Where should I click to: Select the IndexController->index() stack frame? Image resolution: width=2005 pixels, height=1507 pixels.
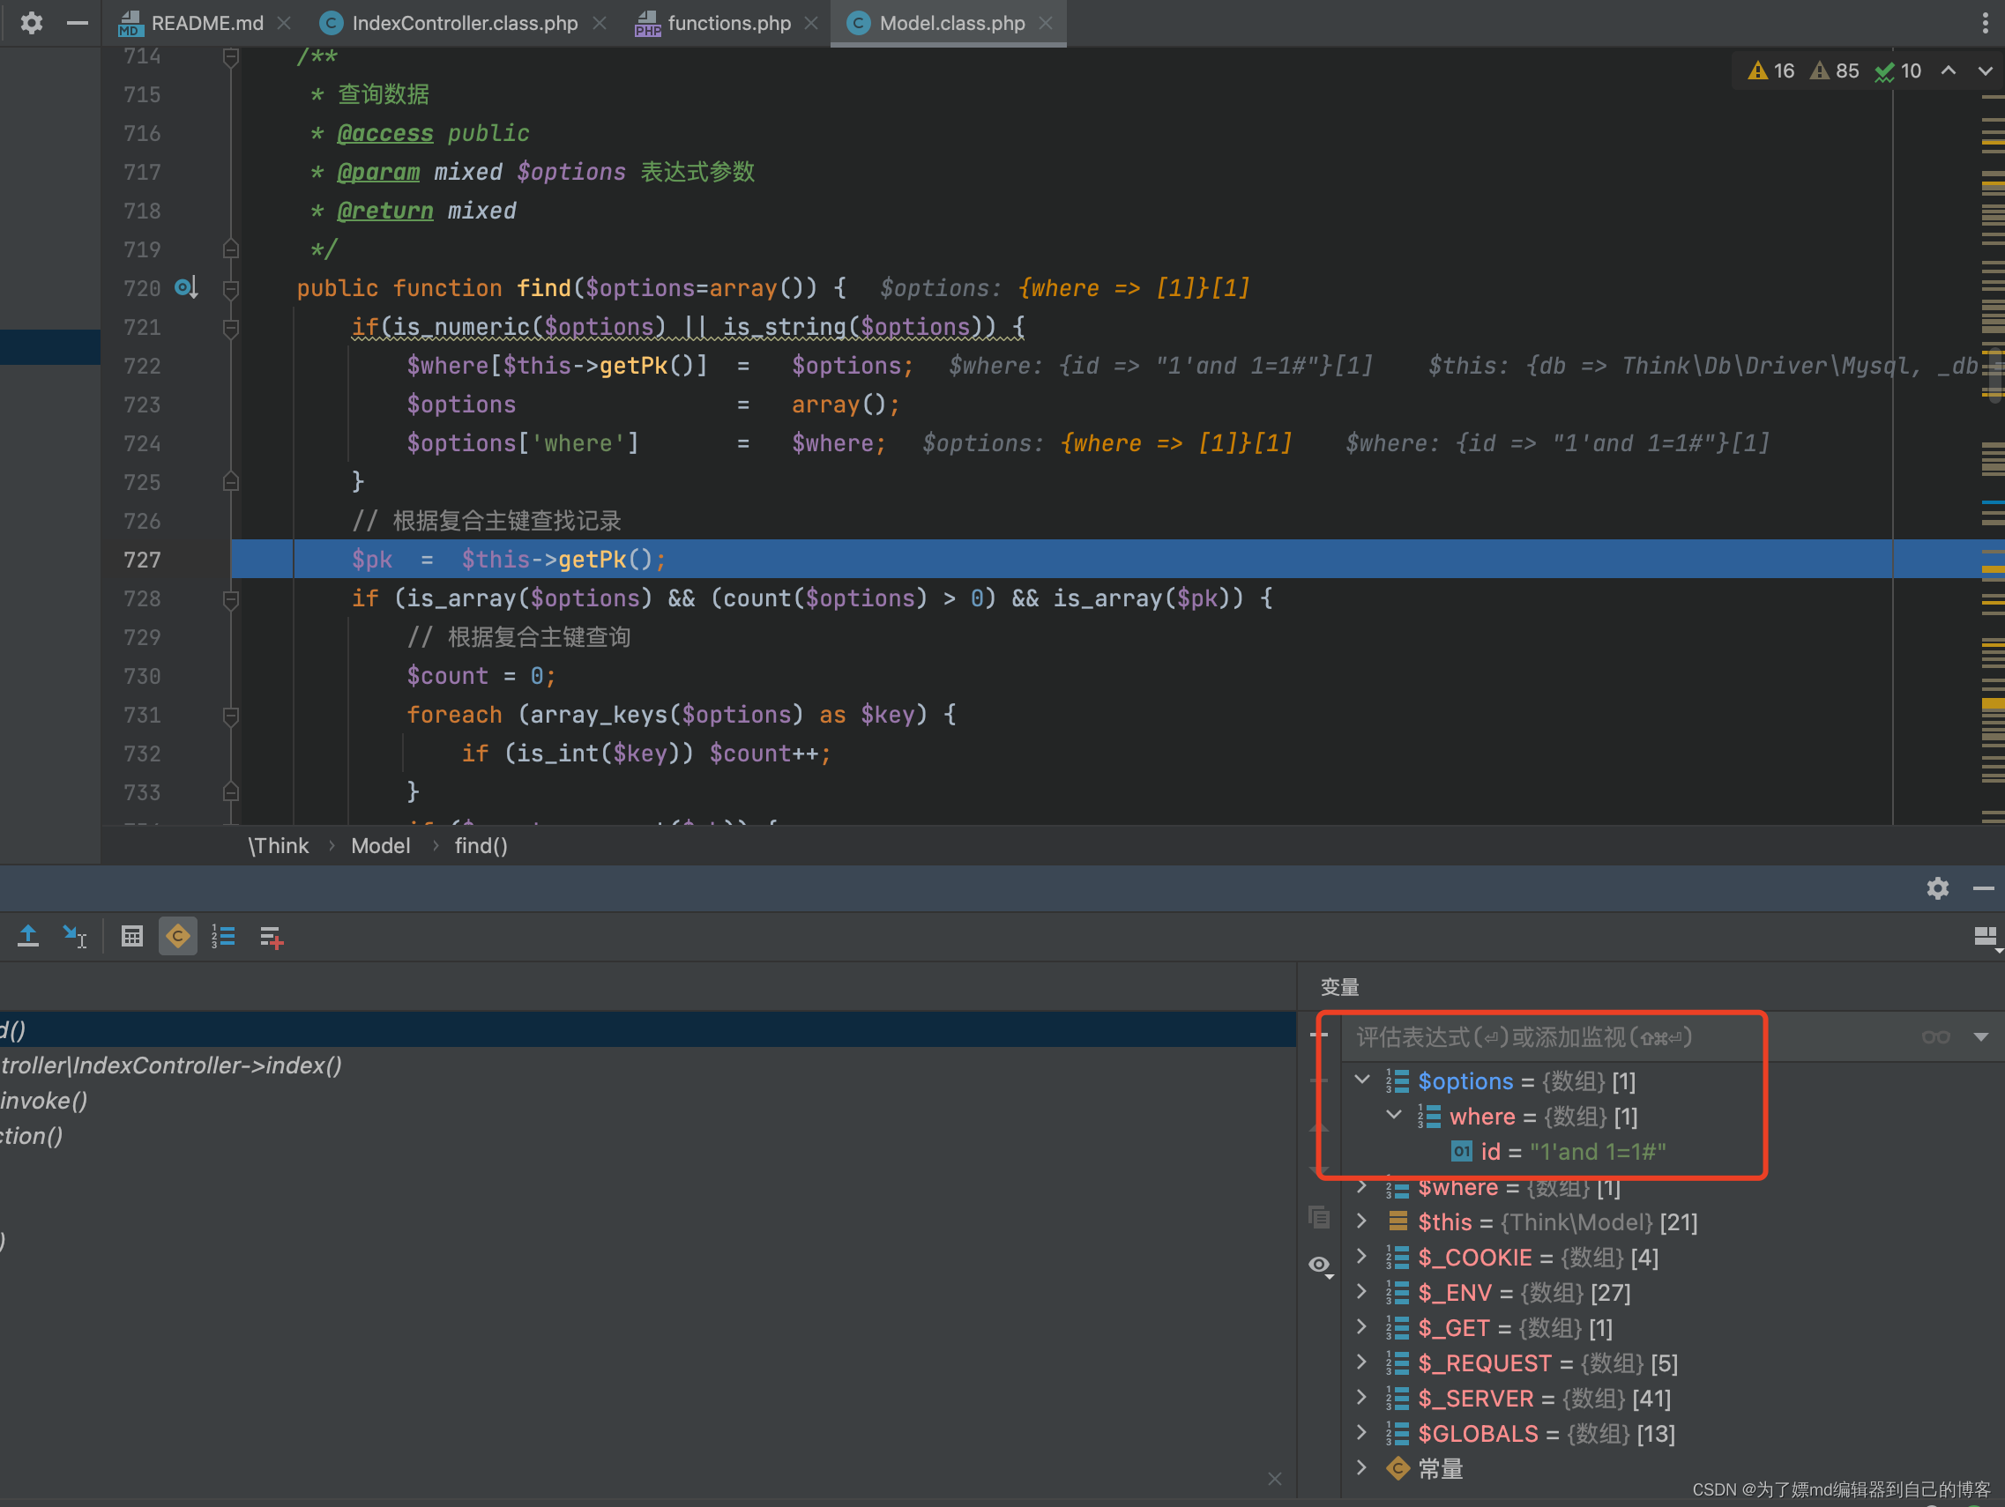pos(172,1065)
